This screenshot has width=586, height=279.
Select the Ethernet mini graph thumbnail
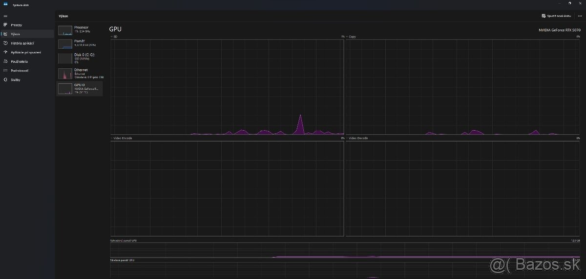tap(65, 74)
